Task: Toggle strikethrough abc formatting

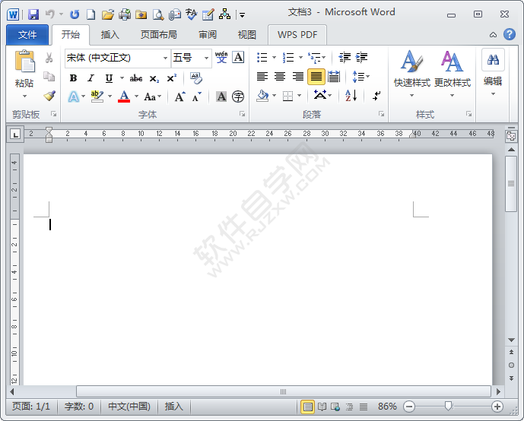Action: point(136,78)
